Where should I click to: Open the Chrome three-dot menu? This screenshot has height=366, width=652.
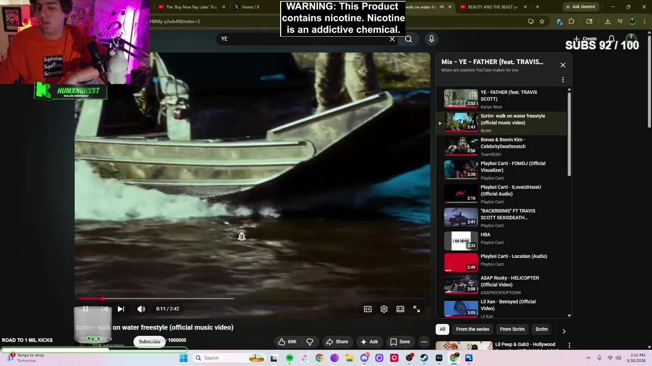(x=644, y=21)
